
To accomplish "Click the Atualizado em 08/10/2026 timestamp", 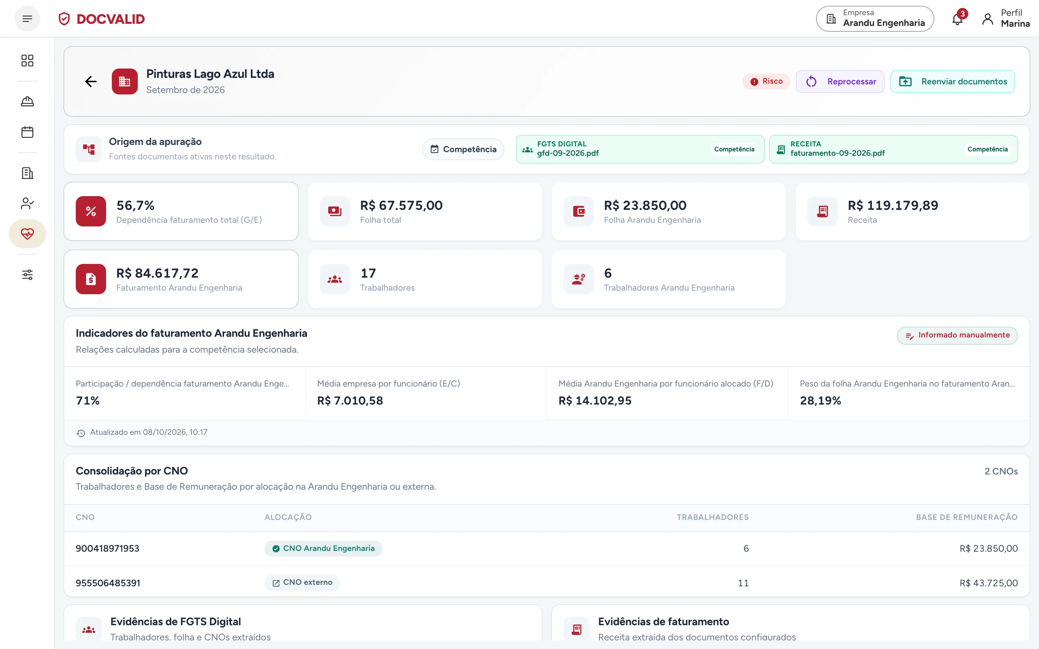I will tap(149, 432).
